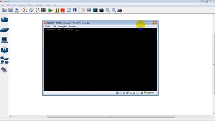Open the Edit menu in GNS3
Image resolution: width=215 pixels, height=121 pixels.
click(x=8, y=5)
